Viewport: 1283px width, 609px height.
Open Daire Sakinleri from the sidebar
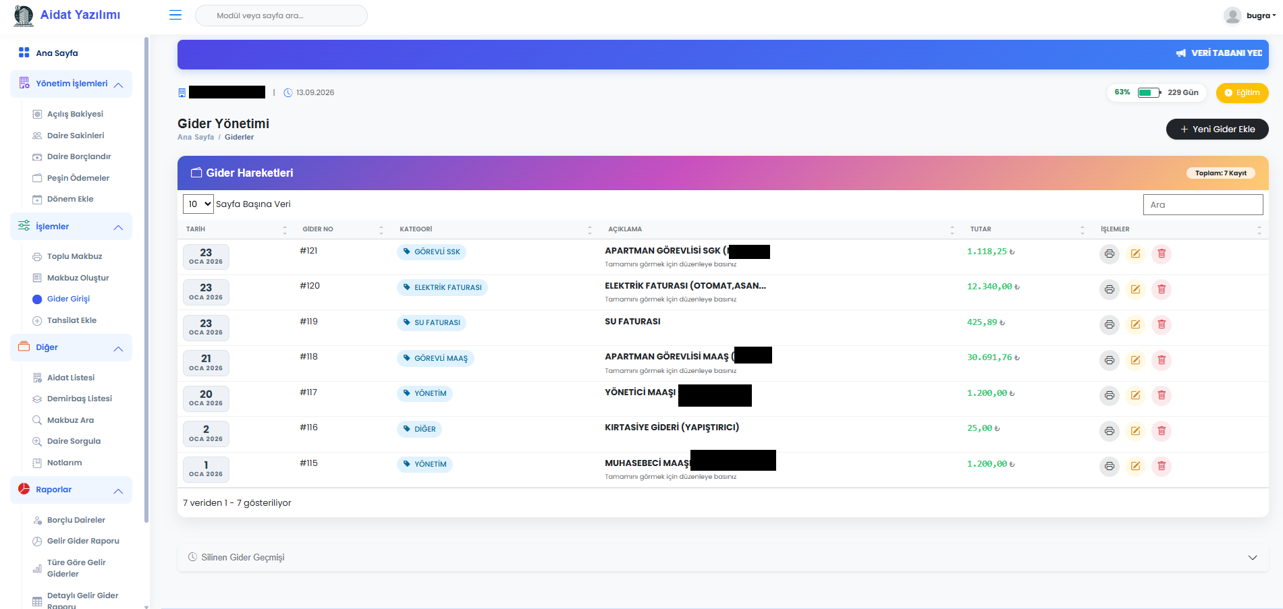[76, 136]
